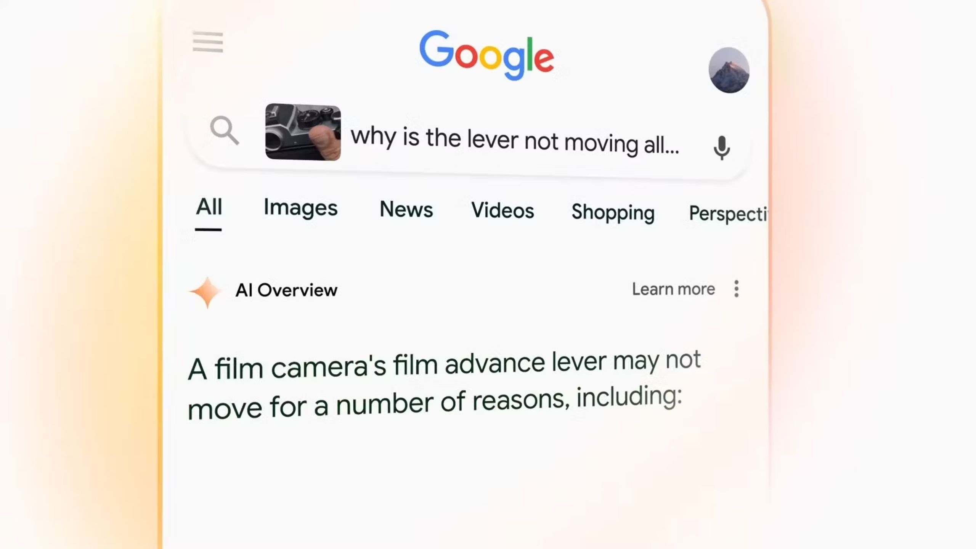Switch to the Images tab
Image resolution: width=976 pixels, height=549 pixels.
[300, 209]
